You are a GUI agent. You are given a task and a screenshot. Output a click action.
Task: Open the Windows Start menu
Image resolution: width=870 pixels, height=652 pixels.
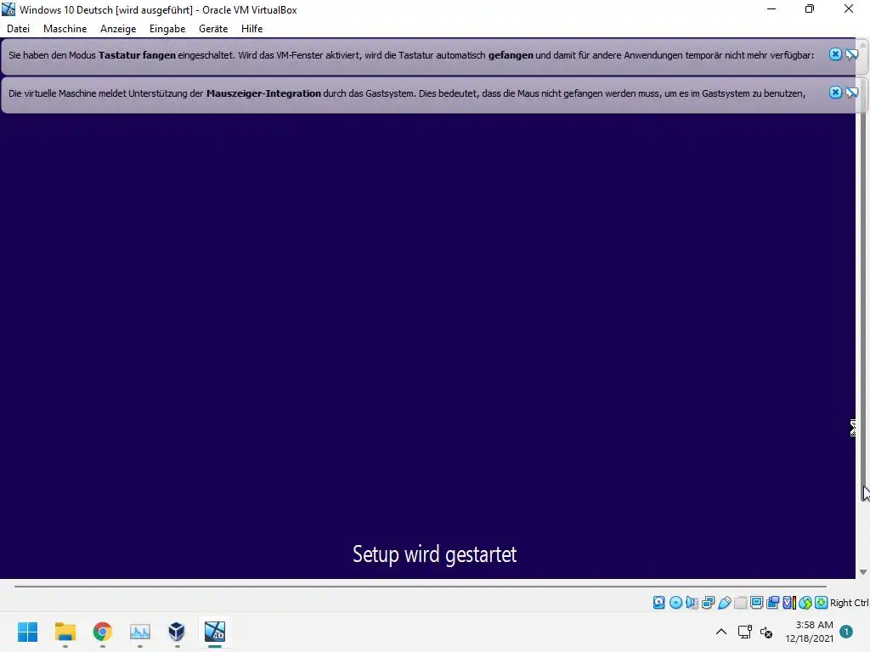tap(27, 632)
